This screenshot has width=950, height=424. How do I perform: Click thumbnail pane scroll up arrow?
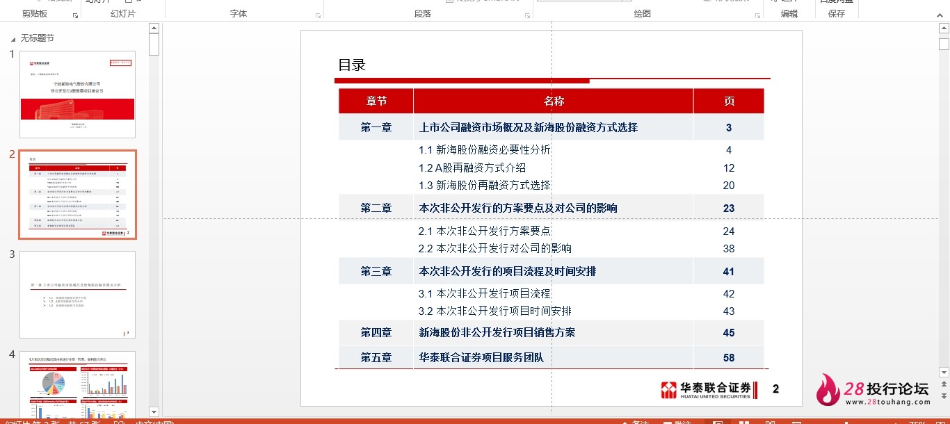154,28
